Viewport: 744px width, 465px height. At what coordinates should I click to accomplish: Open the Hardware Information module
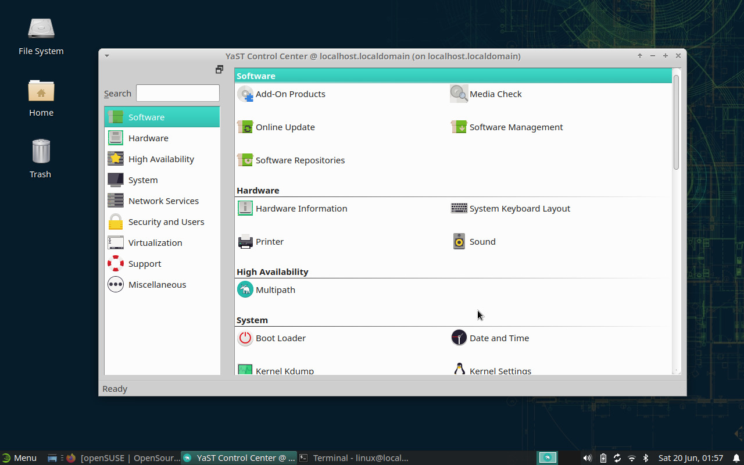pos(301,208)
